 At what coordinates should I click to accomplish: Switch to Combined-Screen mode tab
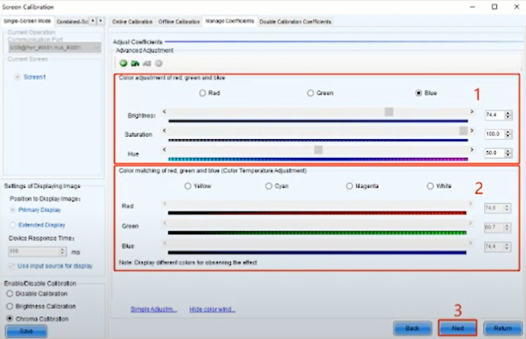tap(72, 21)
